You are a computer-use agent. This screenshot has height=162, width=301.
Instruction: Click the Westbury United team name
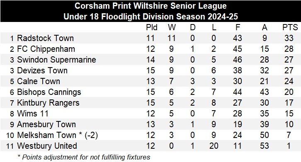click(47, 146)
